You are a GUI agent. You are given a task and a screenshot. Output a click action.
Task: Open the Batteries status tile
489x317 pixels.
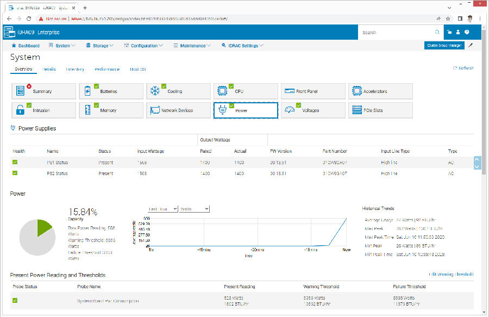[x=111, y=91]
